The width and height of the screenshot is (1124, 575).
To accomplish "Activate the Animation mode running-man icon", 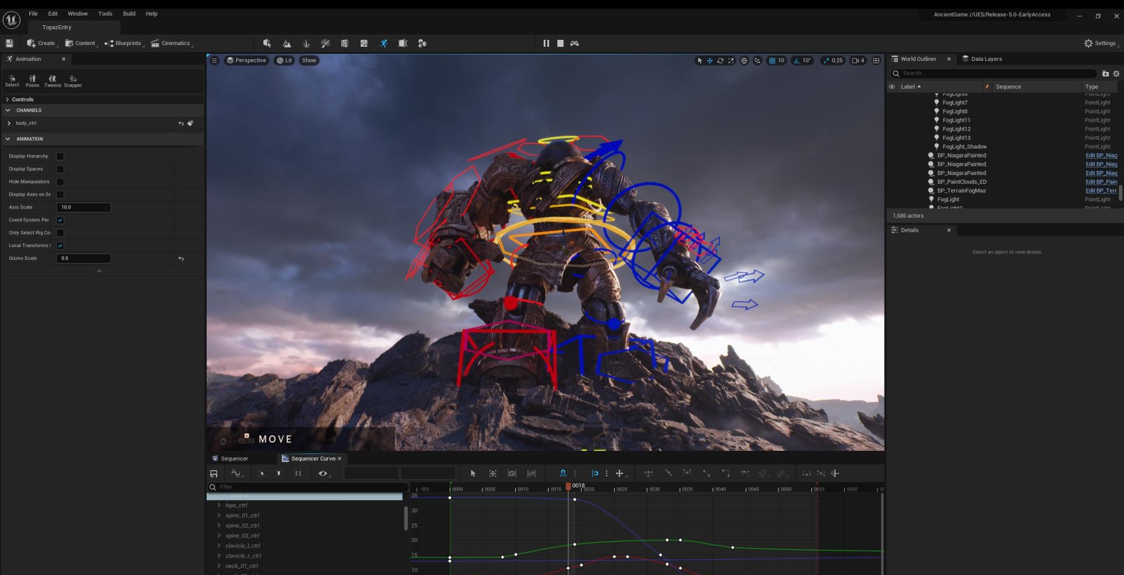I will 383,43.
